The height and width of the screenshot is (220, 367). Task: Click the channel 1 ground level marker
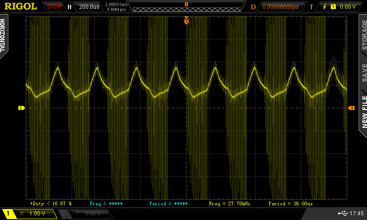point(21,108)
